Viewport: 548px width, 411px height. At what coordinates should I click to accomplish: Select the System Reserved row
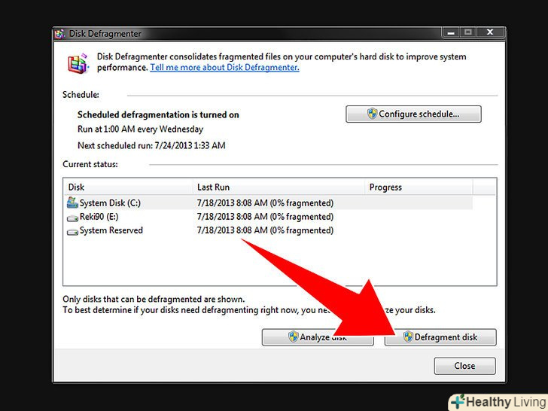click(269, 230)
